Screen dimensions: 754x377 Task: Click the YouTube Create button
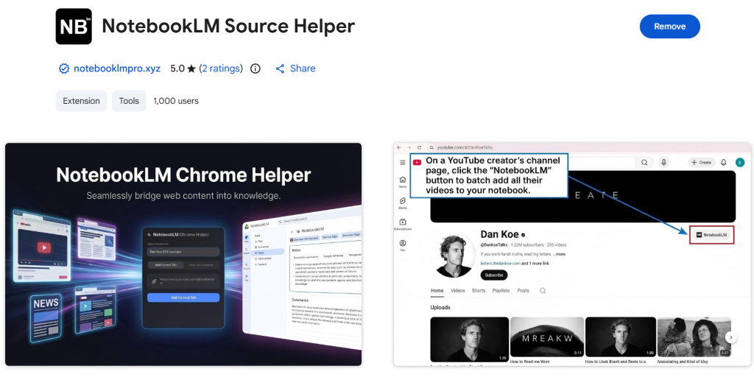[x=700, y=162]
